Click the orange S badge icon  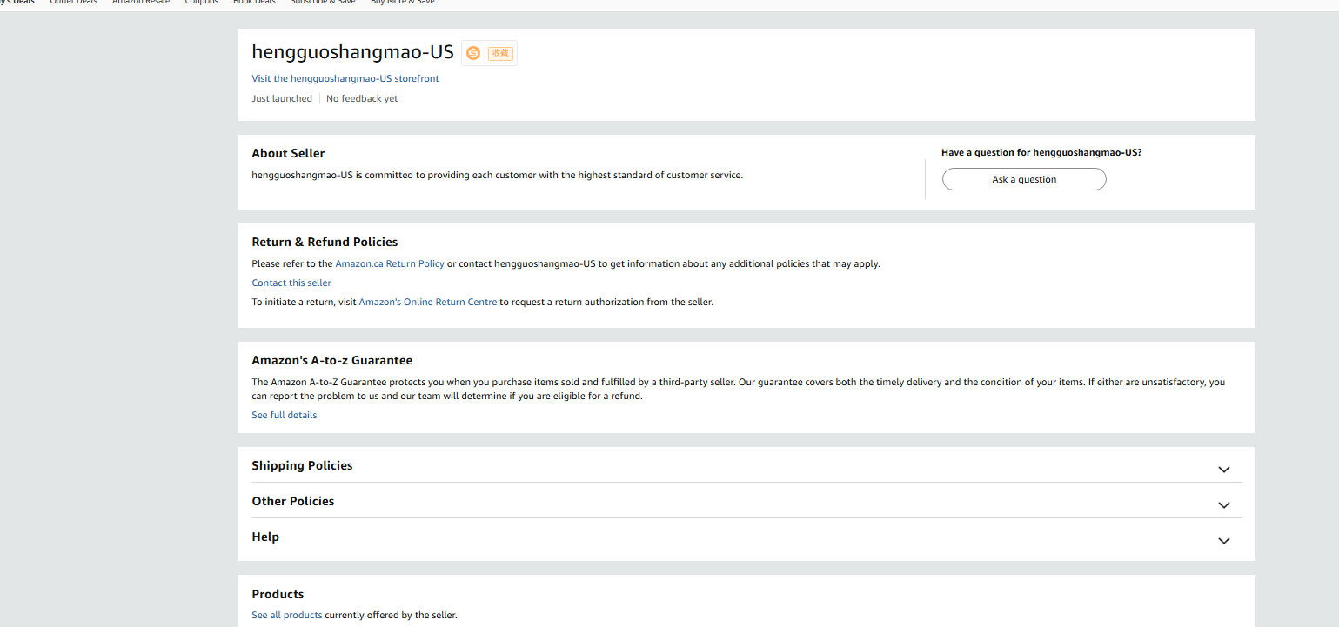pos(473,53)
